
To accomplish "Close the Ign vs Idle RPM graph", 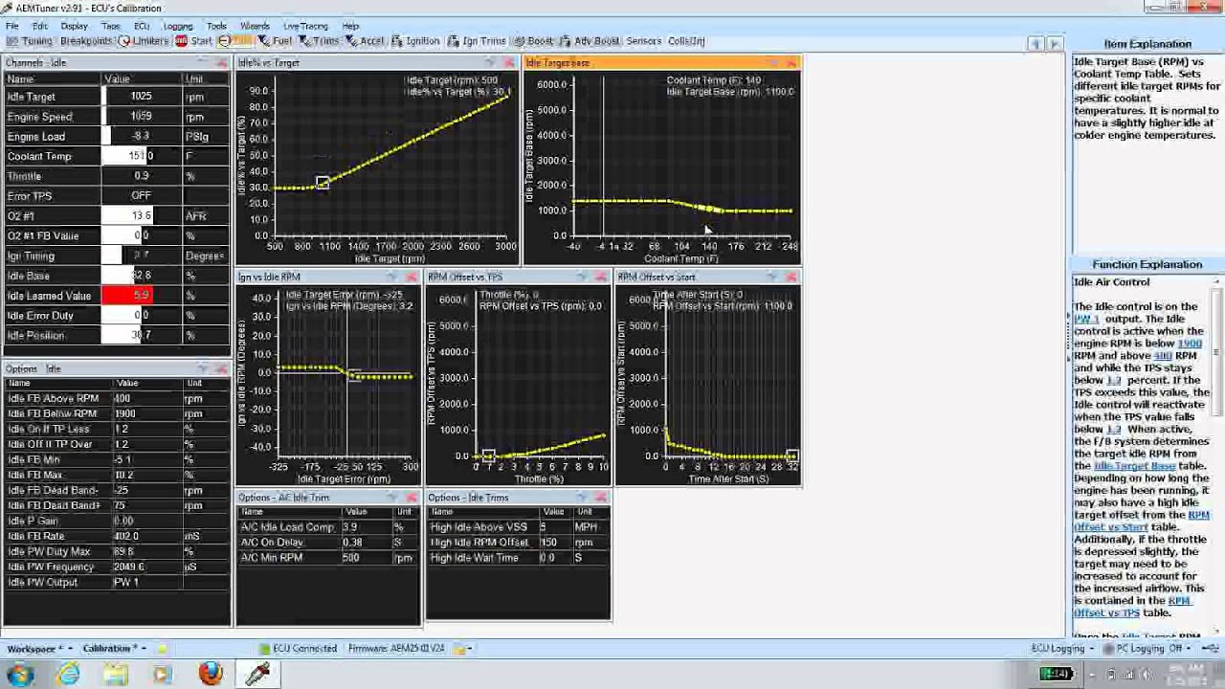I will coord(412,278).
